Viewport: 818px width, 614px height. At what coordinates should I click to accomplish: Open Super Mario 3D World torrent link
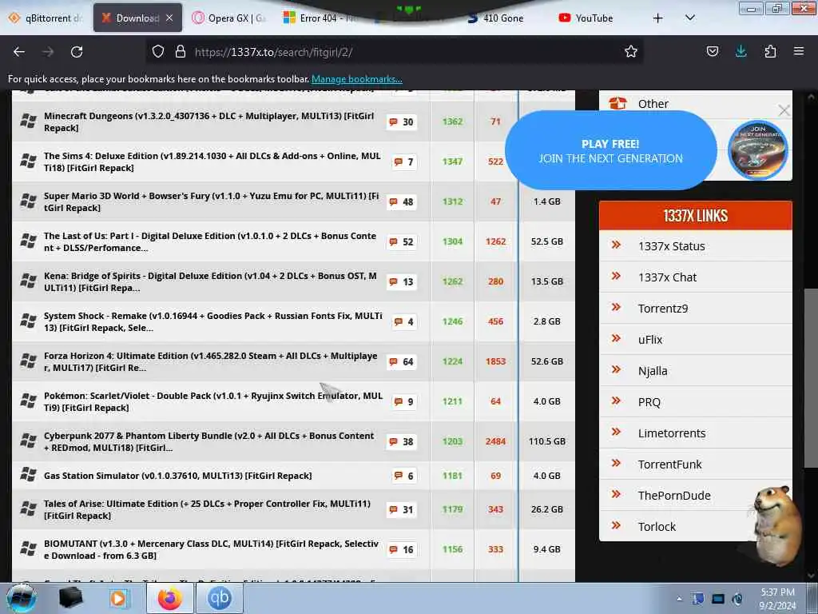211,201
